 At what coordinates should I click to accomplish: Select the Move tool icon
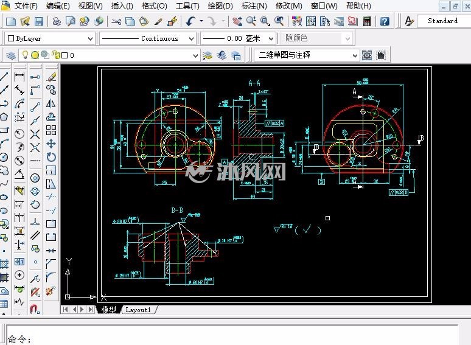coord(51,144)
